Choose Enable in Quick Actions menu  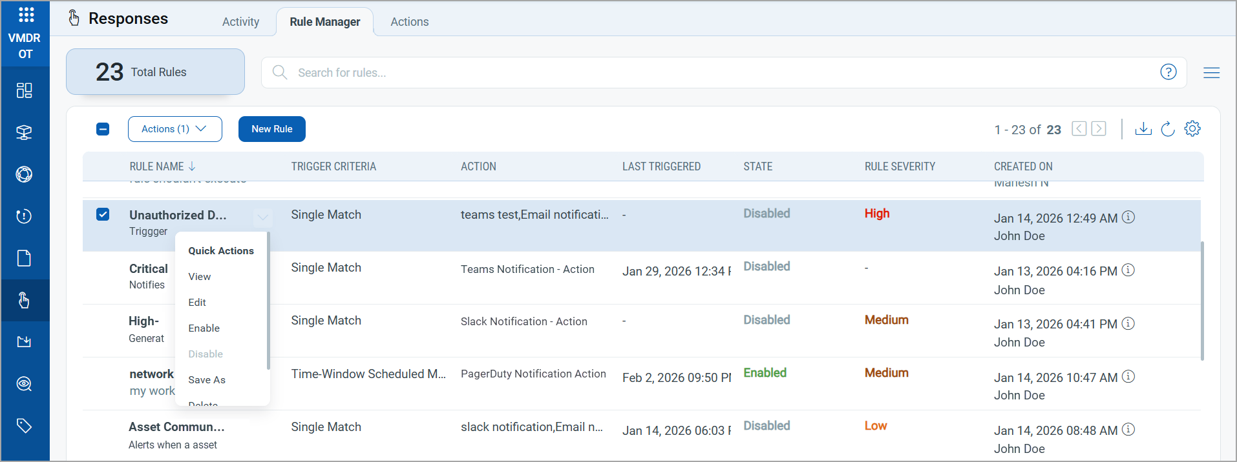point(204,328)
